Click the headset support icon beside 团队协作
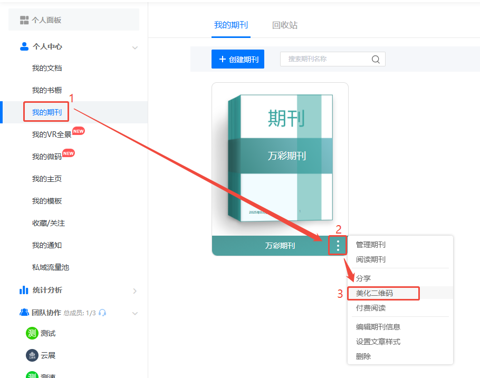 coord(102,313)
